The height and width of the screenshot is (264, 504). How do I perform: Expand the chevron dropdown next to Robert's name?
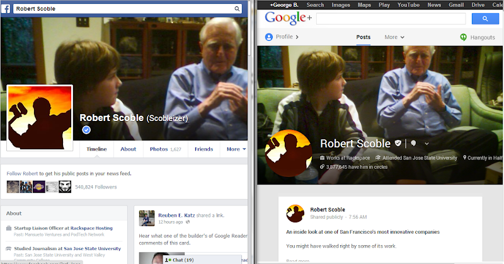427,144
